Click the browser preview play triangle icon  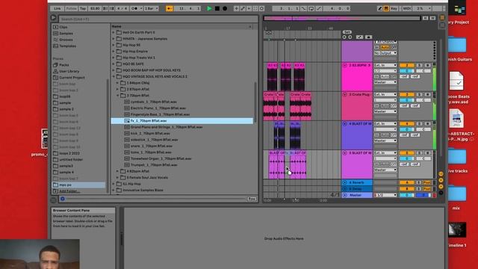(x=53, y=18)
